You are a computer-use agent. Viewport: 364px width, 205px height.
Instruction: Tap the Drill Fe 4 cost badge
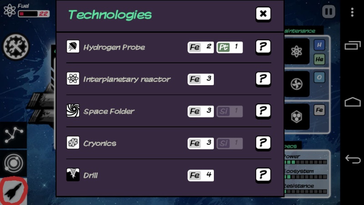coord(201,175)
